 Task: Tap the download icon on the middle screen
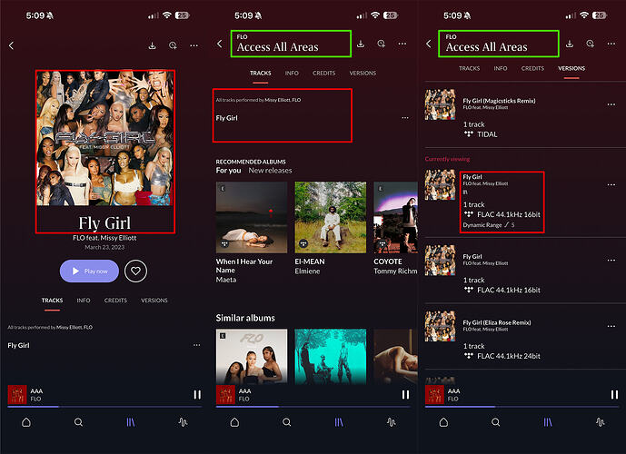point(361,44)
